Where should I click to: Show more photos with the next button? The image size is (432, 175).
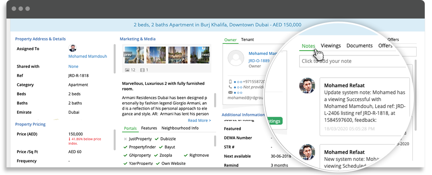(x=205, y=54)
